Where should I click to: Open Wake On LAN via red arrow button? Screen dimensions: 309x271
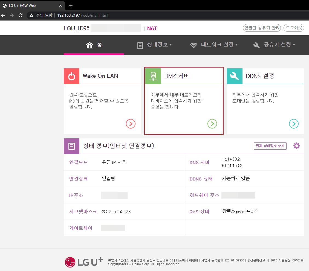click(x=131, y=124)
